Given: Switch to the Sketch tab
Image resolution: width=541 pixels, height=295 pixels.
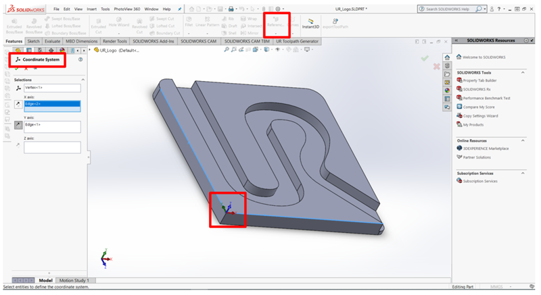Looking at the screenshot, I should pyautogui.click(x=33, y=41).
